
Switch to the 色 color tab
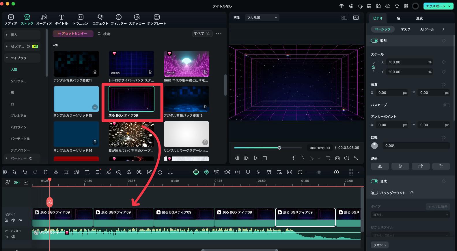pyautogui.click(x=398, y=18)
